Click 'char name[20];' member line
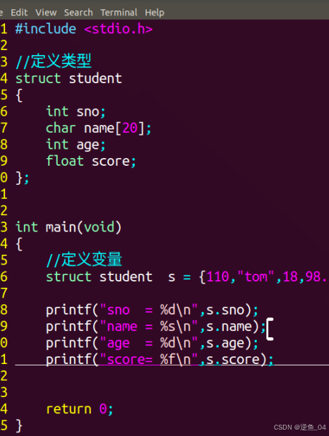The height and width of the screenshot is (436, 329). pos(99,128)
